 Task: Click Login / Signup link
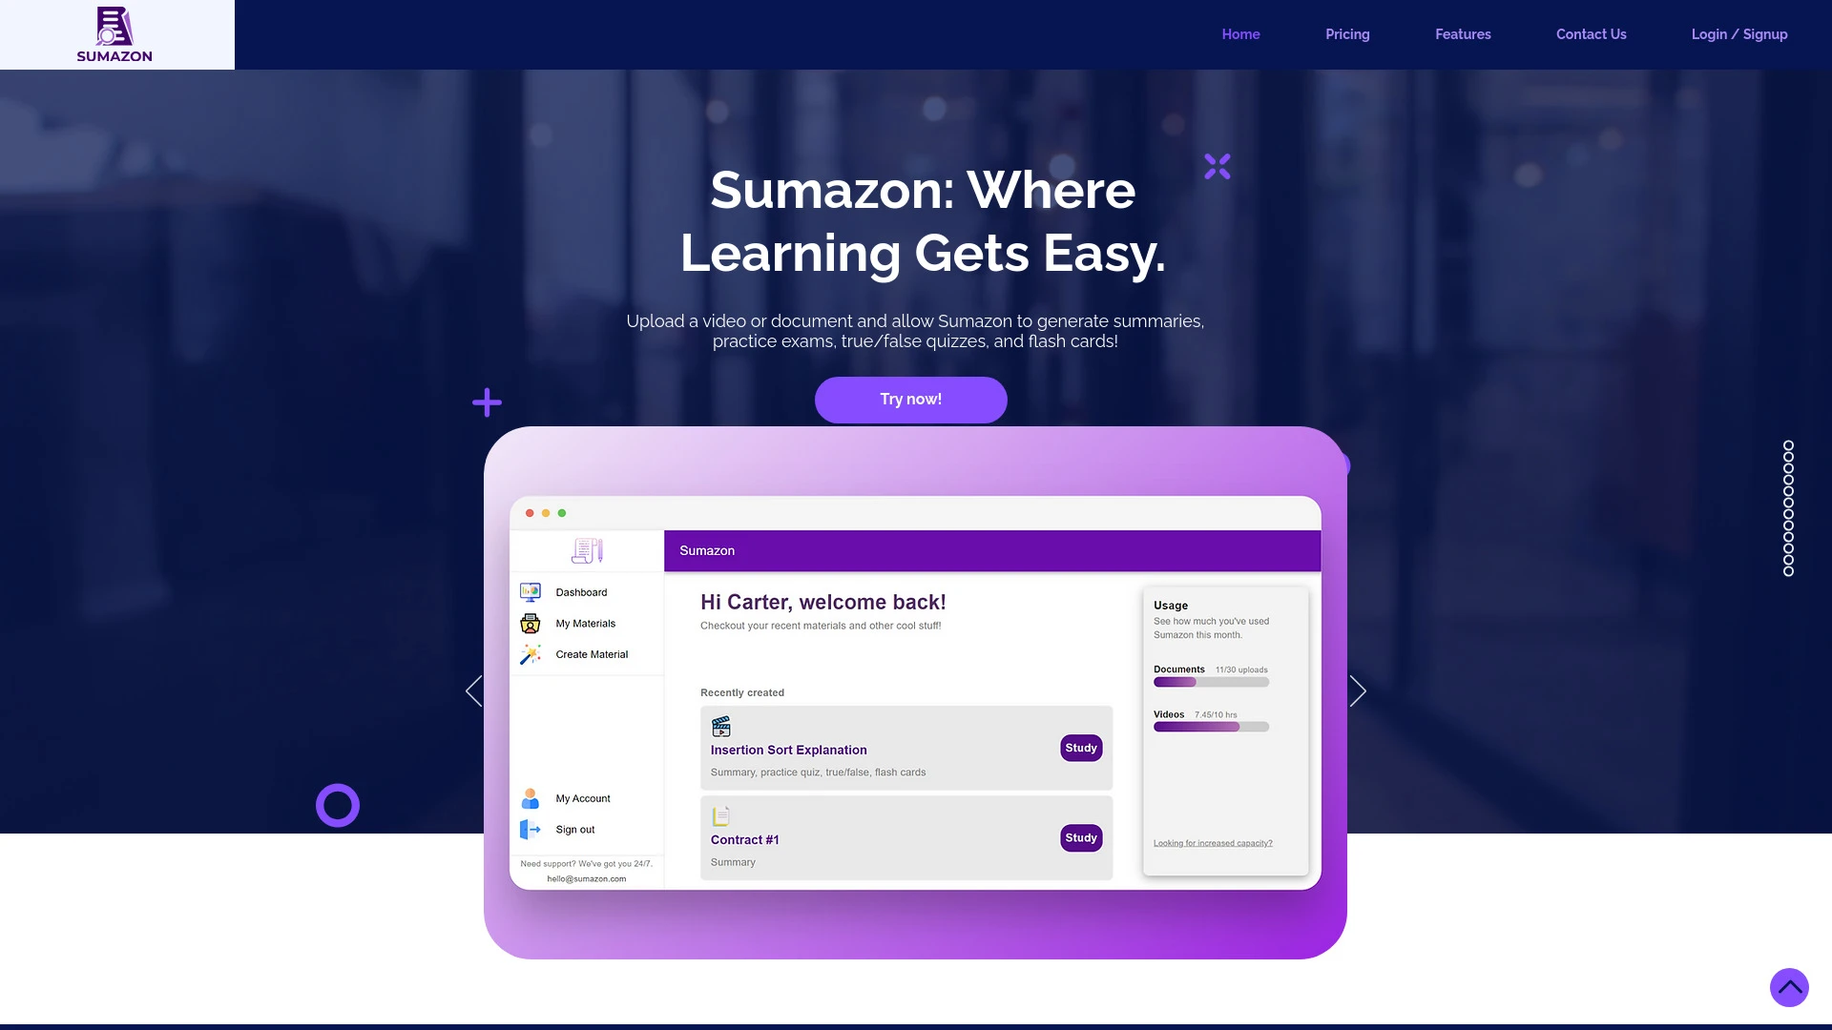coord(1738,34)
